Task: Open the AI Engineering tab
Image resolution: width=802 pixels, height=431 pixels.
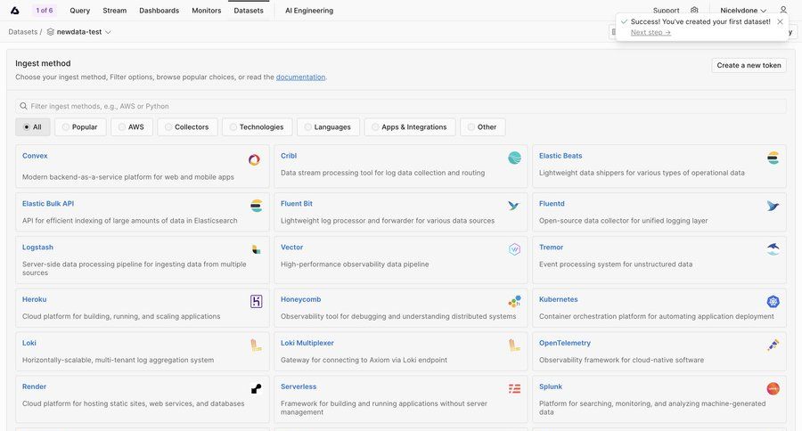Action: pos(309,10)
